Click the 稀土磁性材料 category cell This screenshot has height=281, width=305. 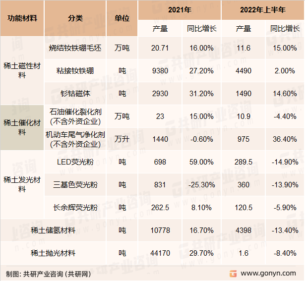[x=22, y=70]
